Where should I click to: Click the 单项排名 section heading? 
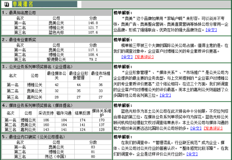(x=22, y=4)
